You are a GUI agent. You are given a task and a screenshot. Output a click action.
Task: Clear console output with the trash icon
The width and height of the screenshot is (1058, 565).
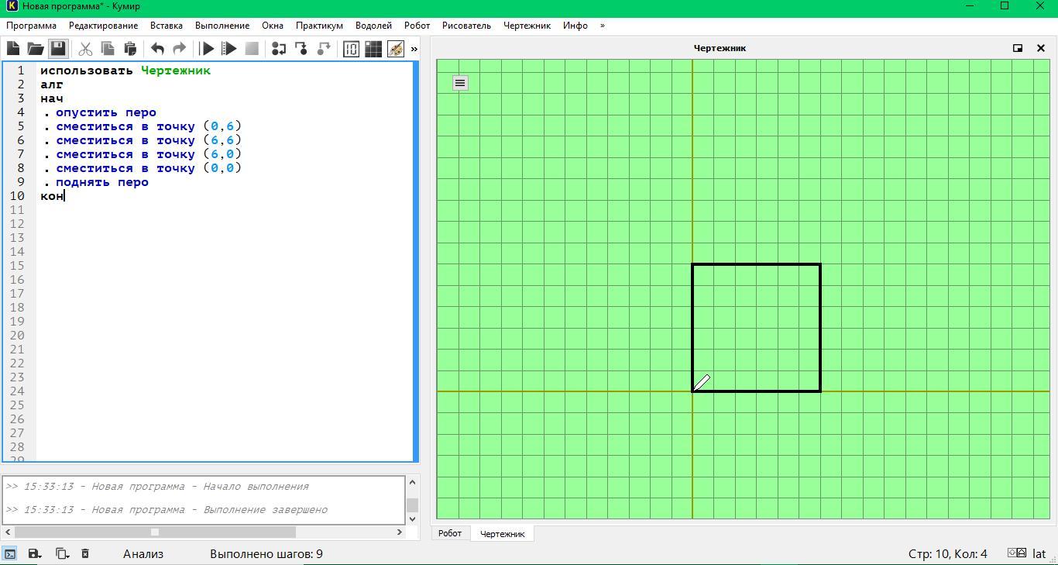tap(85, 553)
